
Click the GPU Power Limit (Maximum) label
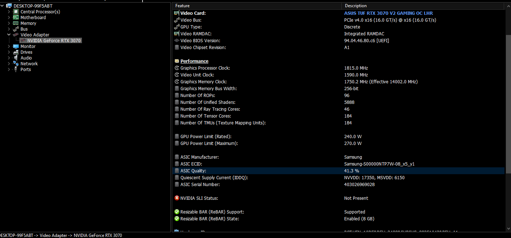tap(209, 143)
